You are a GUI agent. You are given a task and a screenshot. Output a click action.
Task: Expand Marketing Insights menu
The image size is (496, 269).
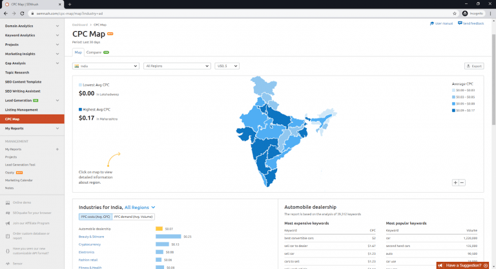click(32, 54)
